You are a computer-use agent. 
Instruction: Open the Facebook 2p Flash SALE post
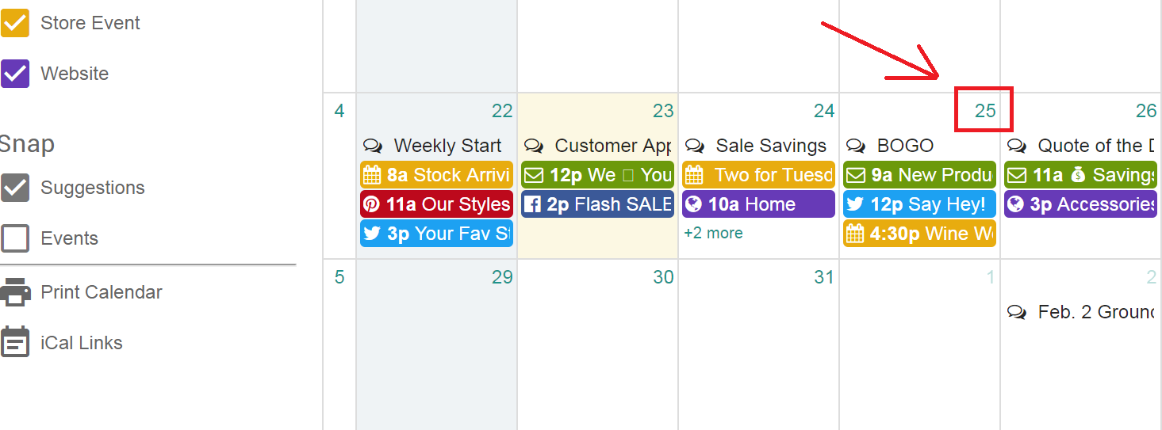597,204
